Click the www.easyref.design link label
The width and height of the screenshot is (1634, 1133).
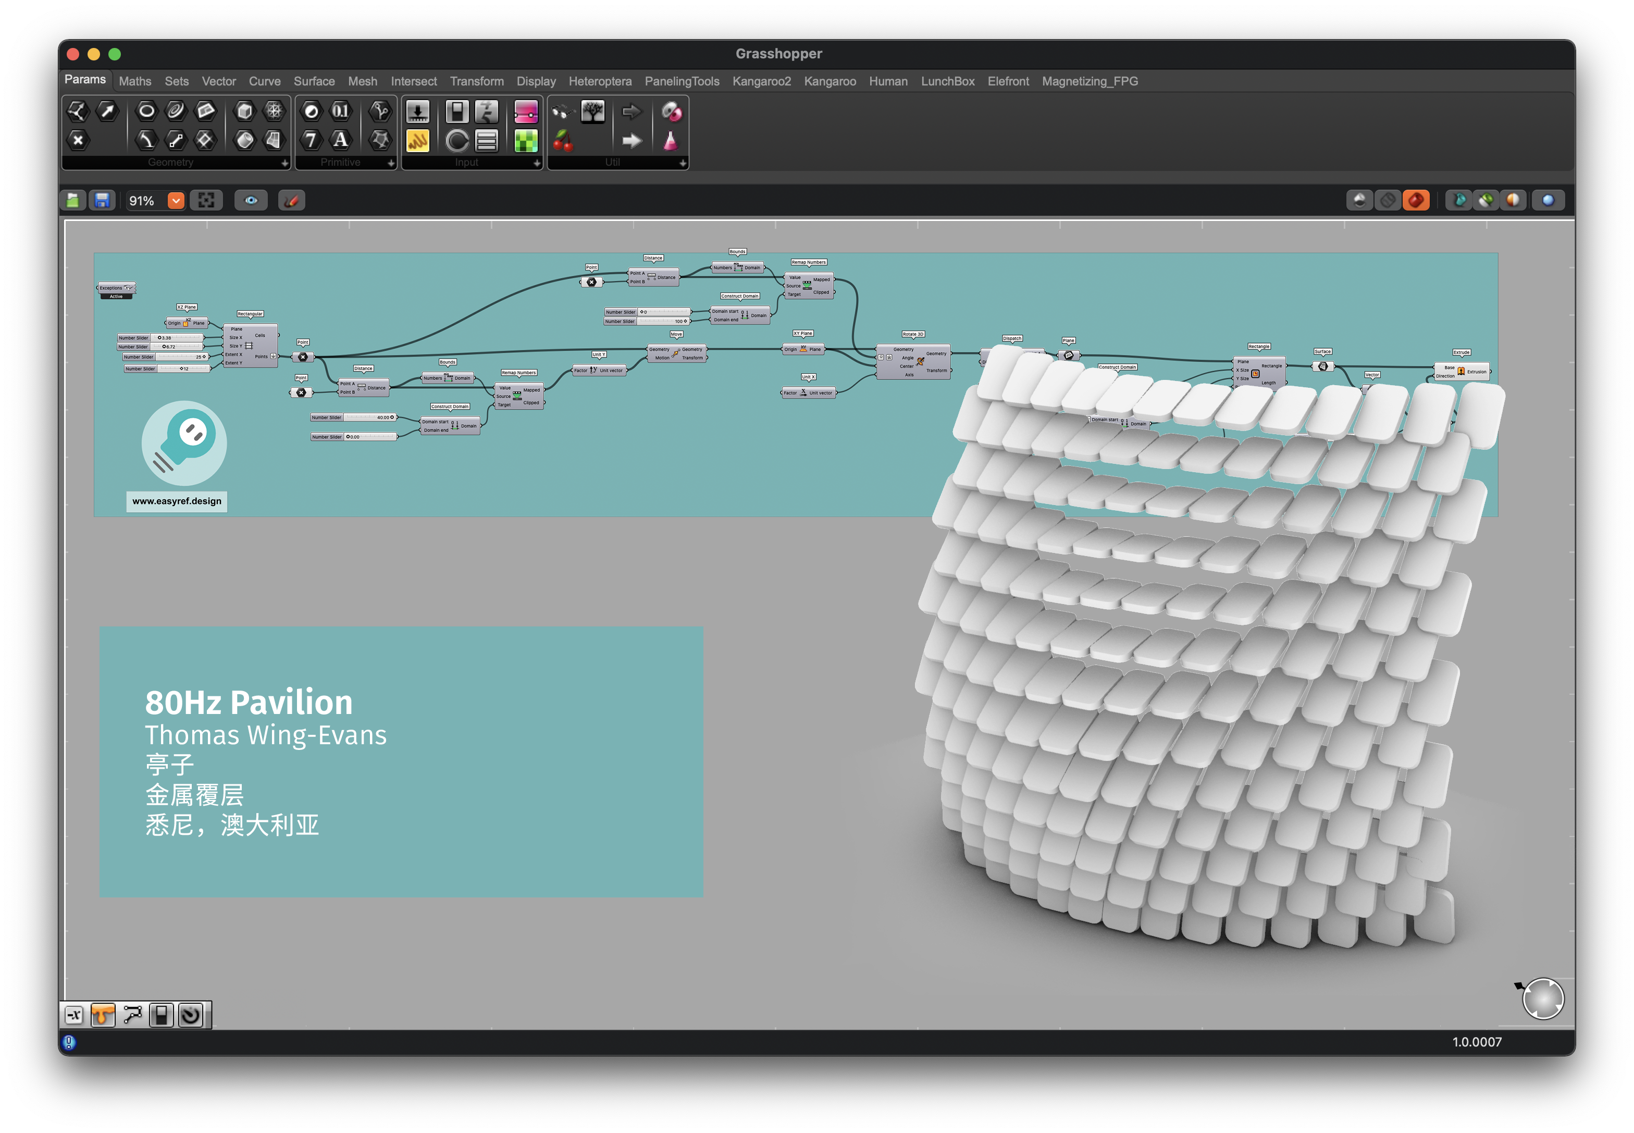[177, 501]
